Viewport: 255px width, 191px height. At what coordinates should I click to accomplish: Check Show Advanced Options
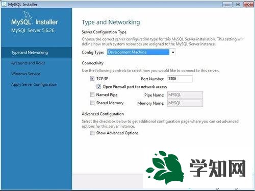coord(92,133)
